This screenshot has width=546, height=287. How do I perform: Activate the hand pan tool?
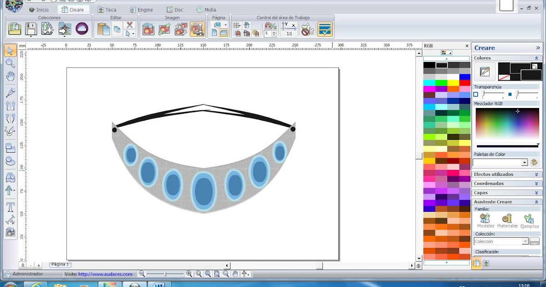click(x=10, y=76)
